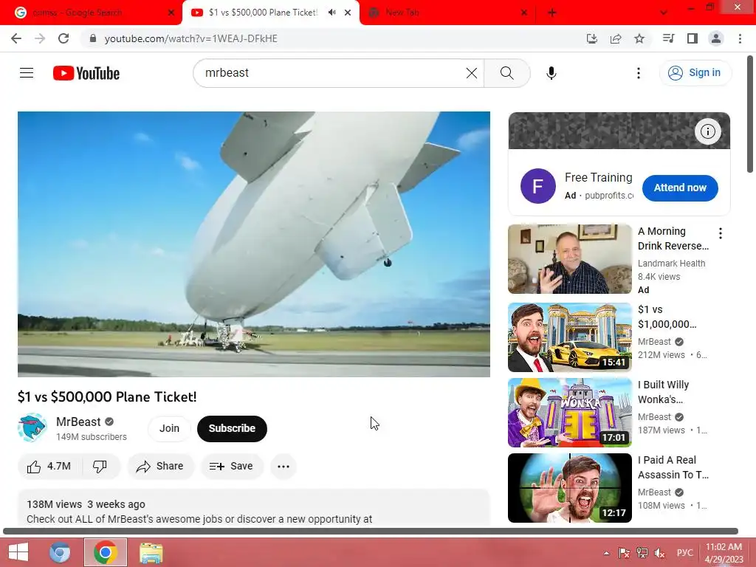This screenshot has width=756, height=567.
Task: Go to the YouTube home logo
Action: tap(86, 73)
